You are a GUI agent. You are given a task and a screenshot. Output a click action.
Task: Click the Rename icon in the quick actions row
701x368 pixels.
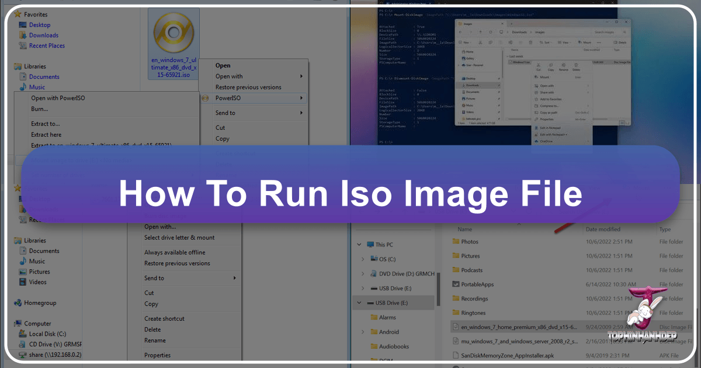(564, 65)
